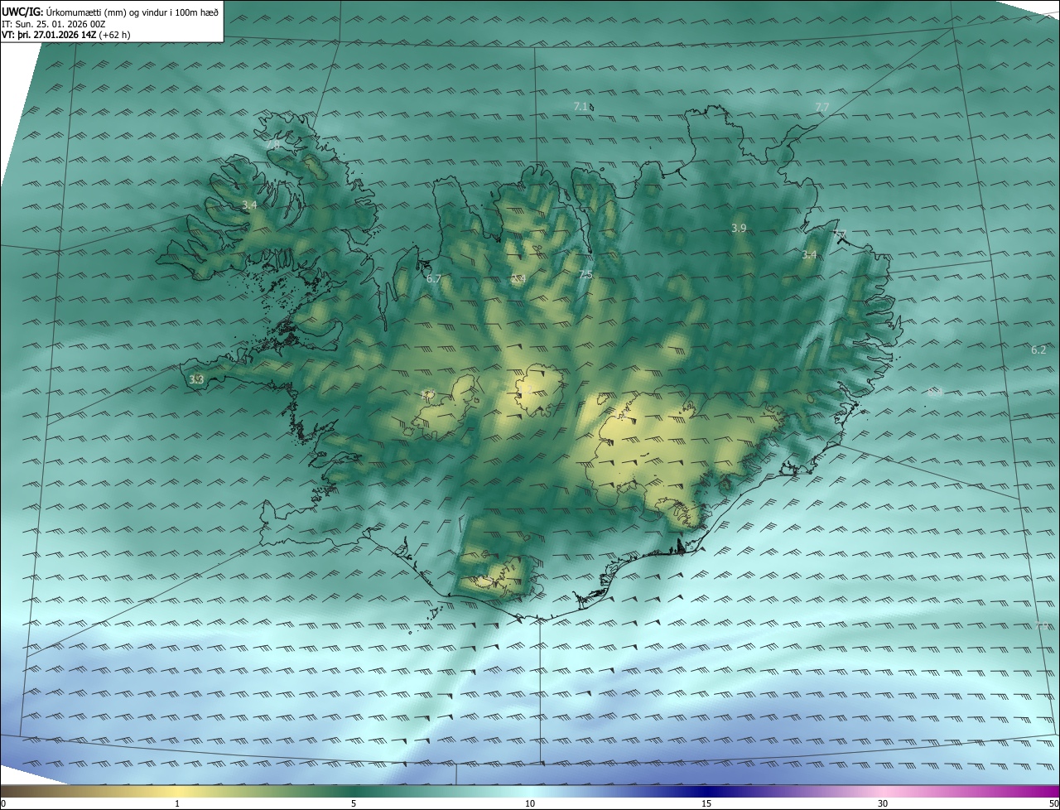Click the colorbar tick label 30

point(883,803)
